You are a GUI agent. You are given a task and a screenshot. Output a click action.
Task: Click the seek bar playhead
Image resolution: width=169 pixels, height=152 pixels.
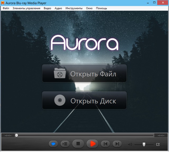click(17, 135)
